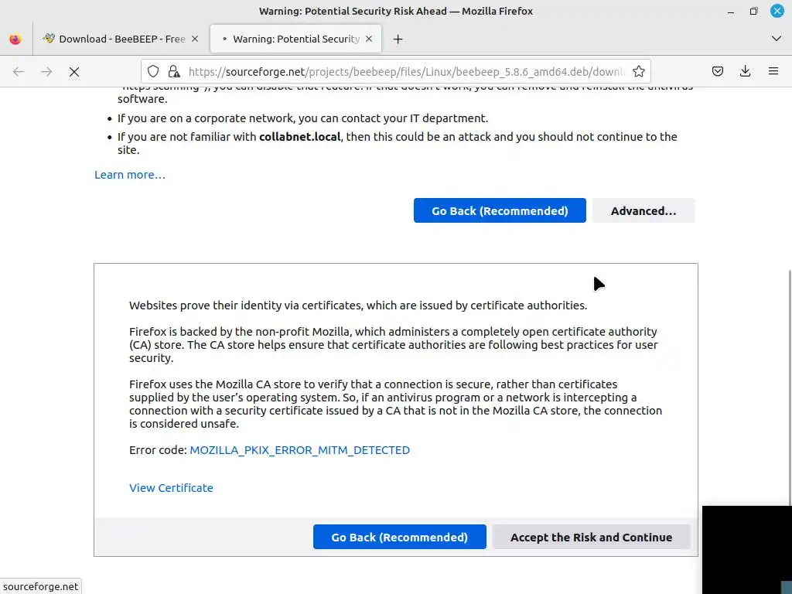
Task: Close the Download - BeeBEEP tab
Action: pyautogui.click(x=195, y=39)
